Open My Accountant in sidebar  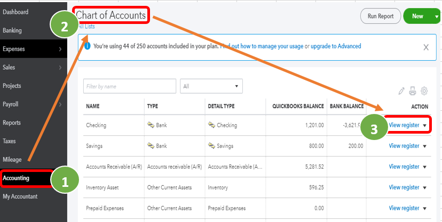[20, 196]
